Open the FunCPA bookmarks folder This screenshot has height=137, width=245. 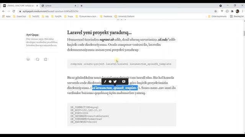coord(56,16)
